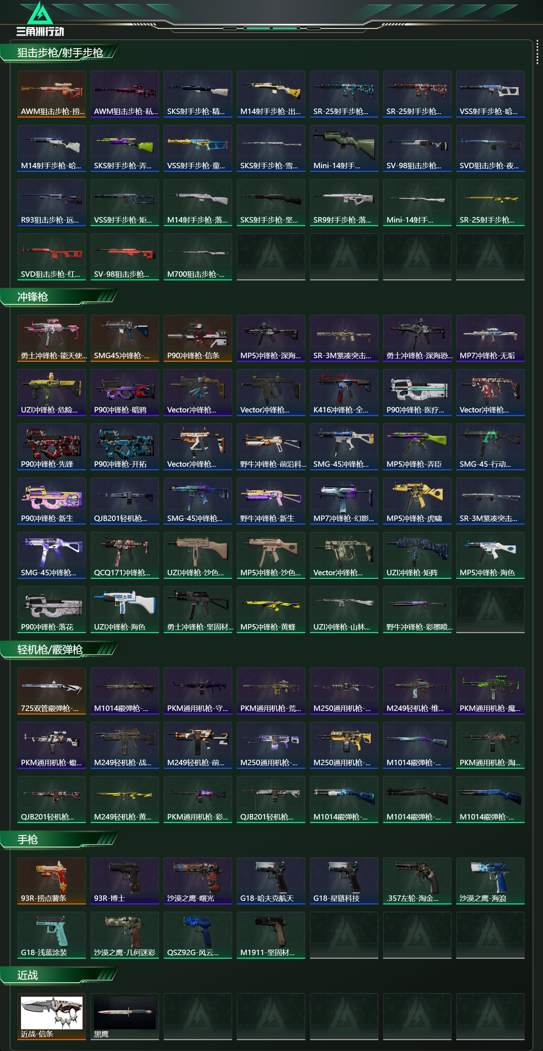
Task: Open the 狙击步枪/射手步枪 category header
Action: tap(60, 52)
